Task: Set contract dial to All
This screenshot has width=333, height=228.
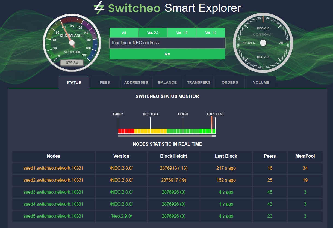Action: point(281,43)
